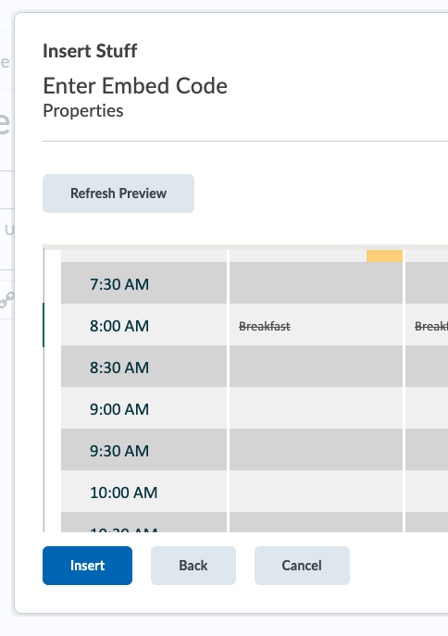The image size is (448, 636).
Task: Cancel the Insert Stuff dialog
Action: point(302,566)
